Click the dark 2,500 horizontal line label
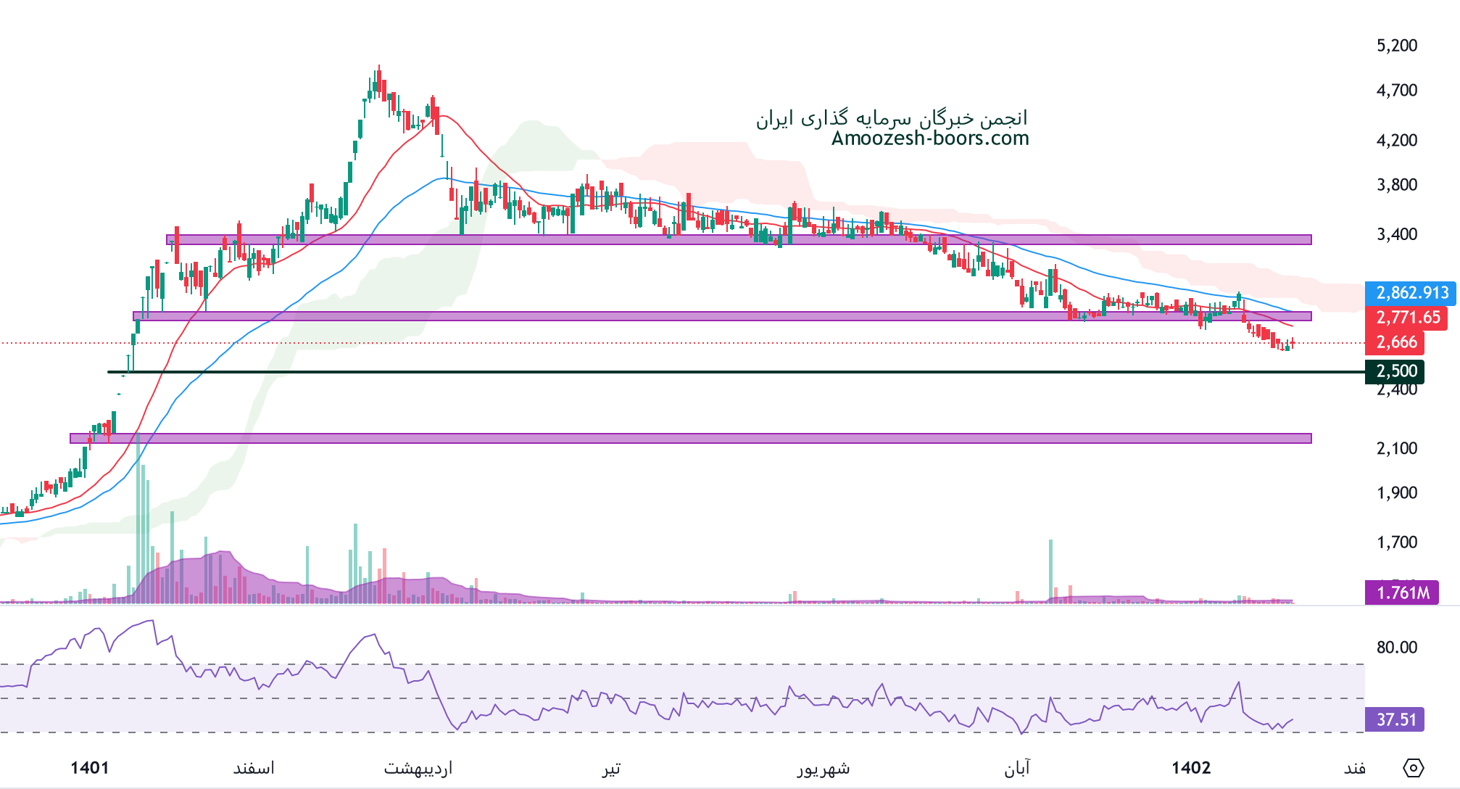The height and width of the screenshot is (789, 1460). tap(1395, 371)
